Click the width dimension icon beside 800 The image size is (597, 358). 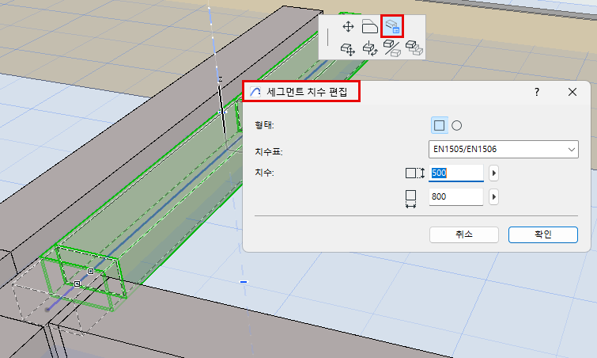pos(410,199)
